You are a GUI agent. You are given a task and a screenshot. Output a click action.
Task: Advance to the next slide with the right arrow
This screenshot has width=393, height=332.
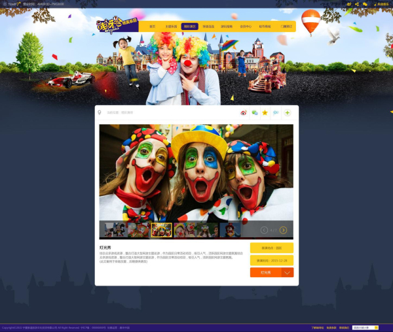(x=283, y=230)
